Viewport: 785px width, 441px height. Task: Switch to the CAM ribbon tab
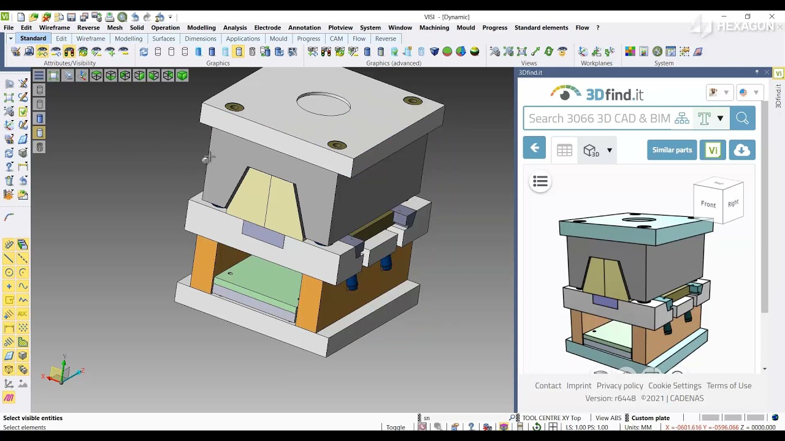click(x=336, y=39)
